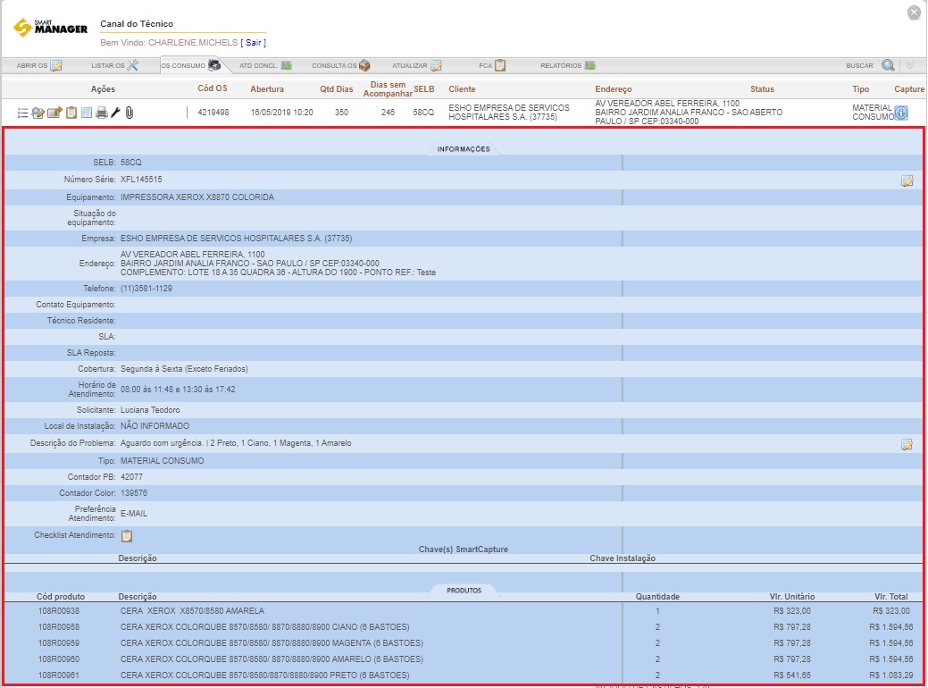Click the INFORMAÇÕES section header
Screen dimensions: 928x688
464,149
